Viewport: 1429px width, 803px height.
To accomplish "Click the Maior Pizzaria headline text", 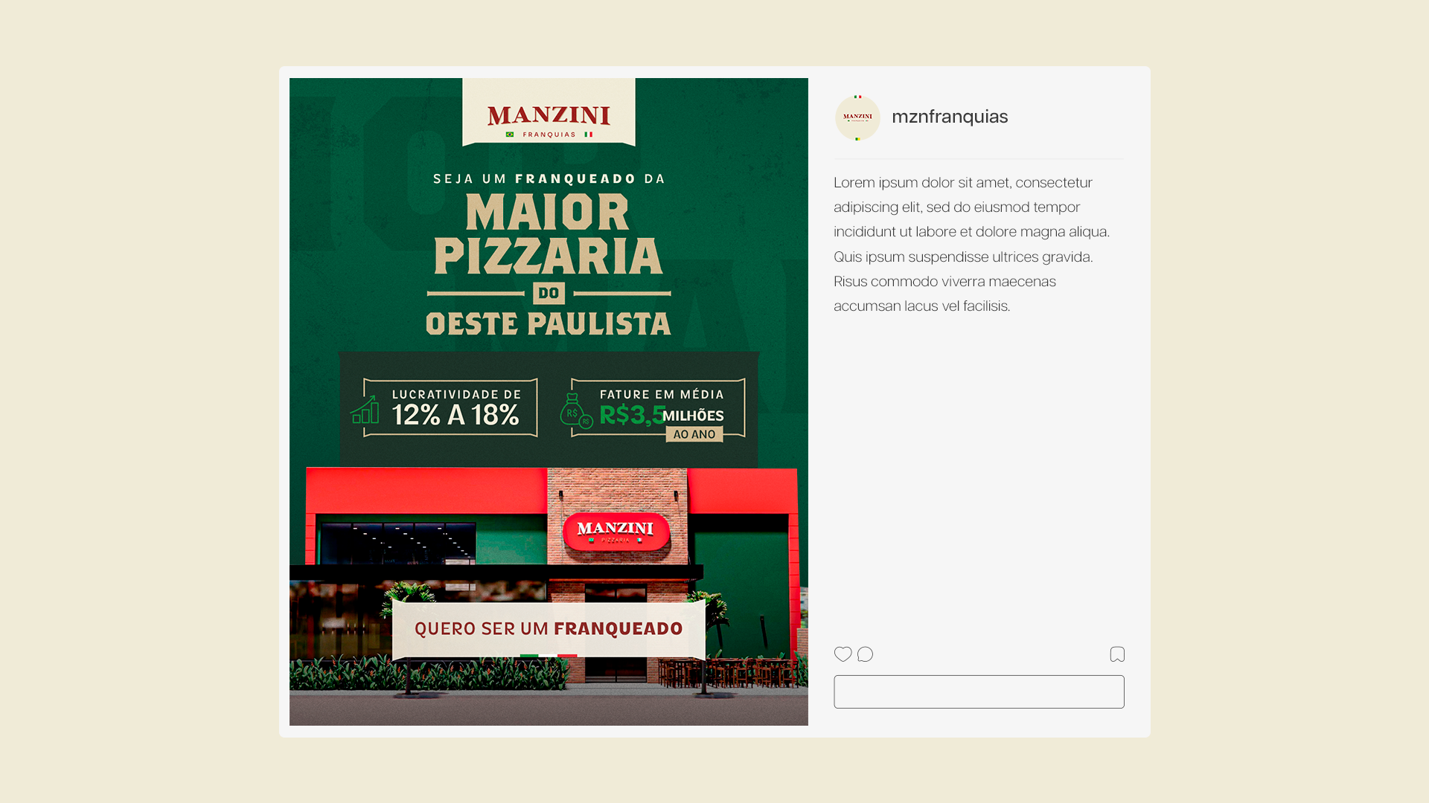I will pos(549,234).
